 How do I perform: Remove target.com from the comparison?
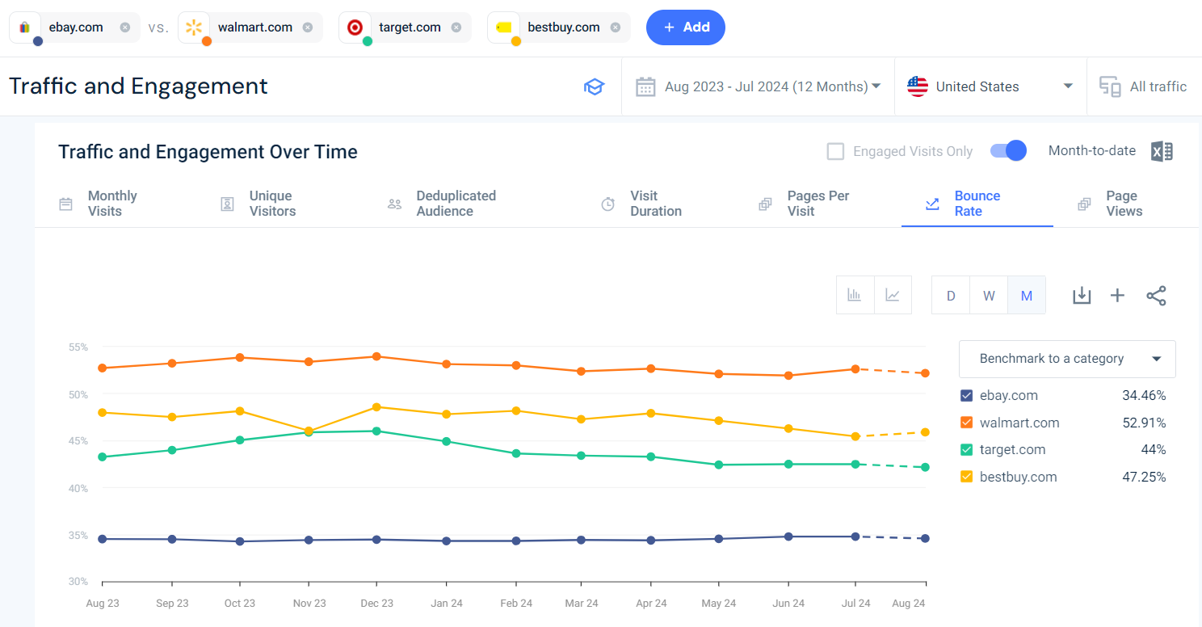456,27
